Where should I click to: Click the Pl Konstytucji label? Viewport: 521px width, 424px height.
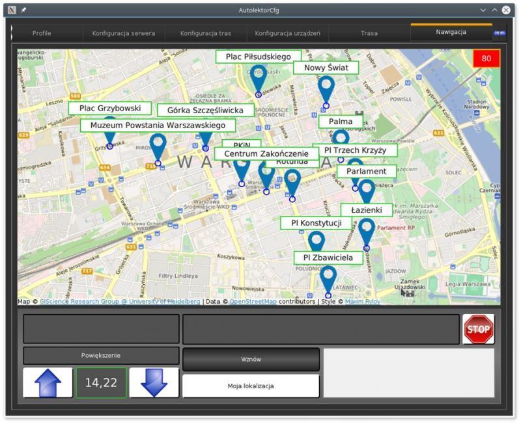tap(317, 223)
